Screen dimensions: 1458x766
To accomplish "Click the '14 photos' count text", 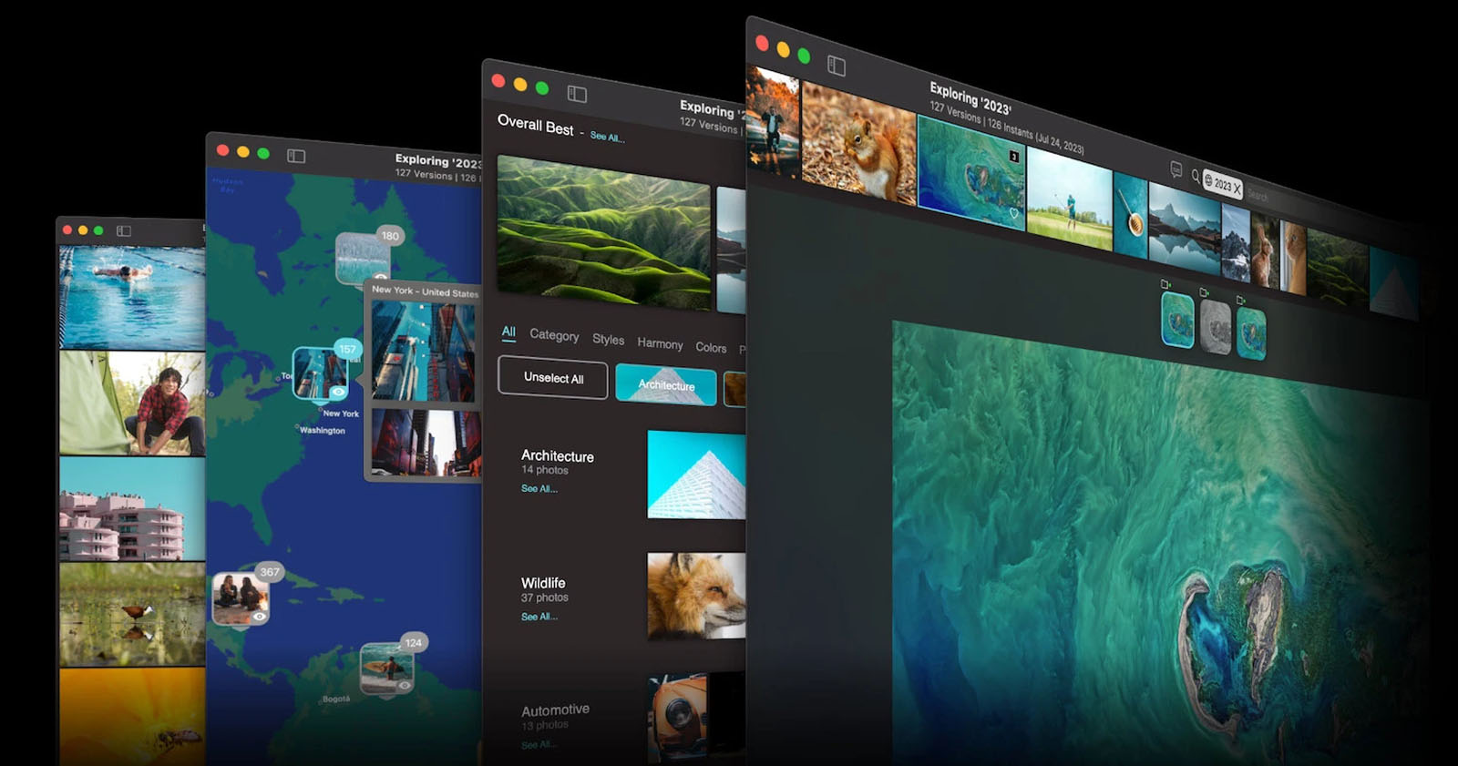I will pyautogui.click(x=545, y=470).
